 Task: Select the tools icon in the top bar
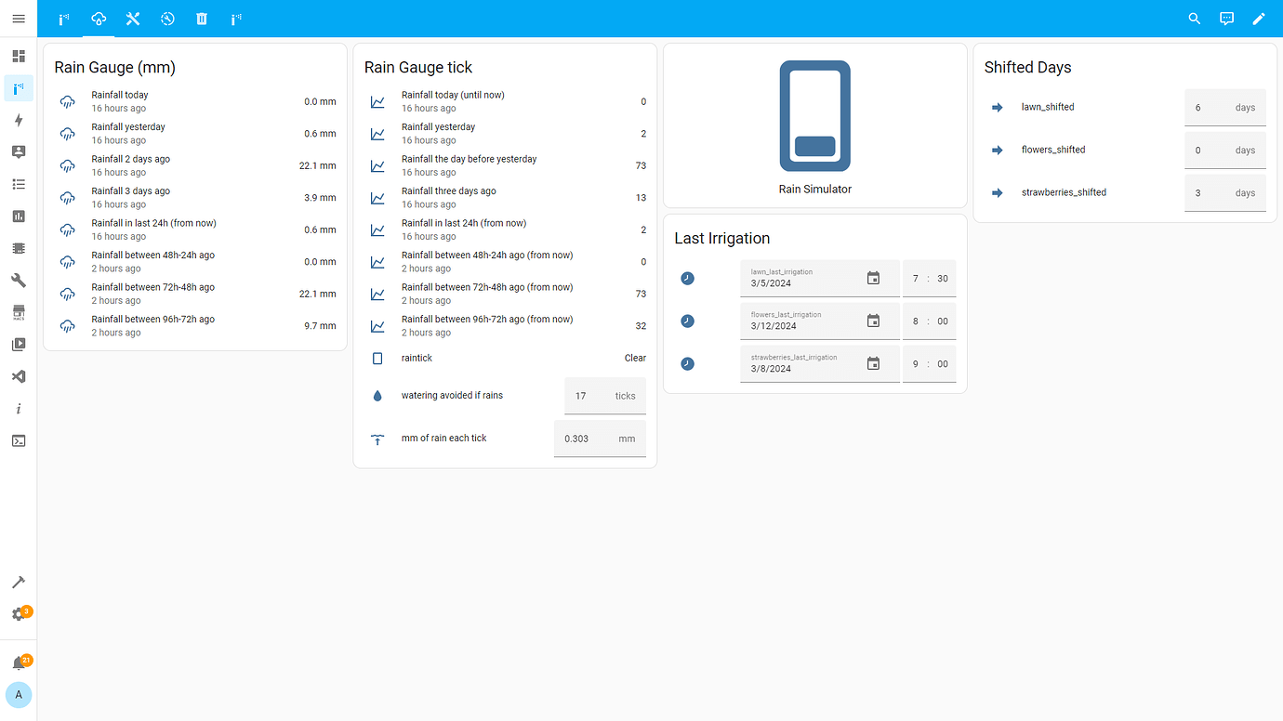(x=133, y=18)
